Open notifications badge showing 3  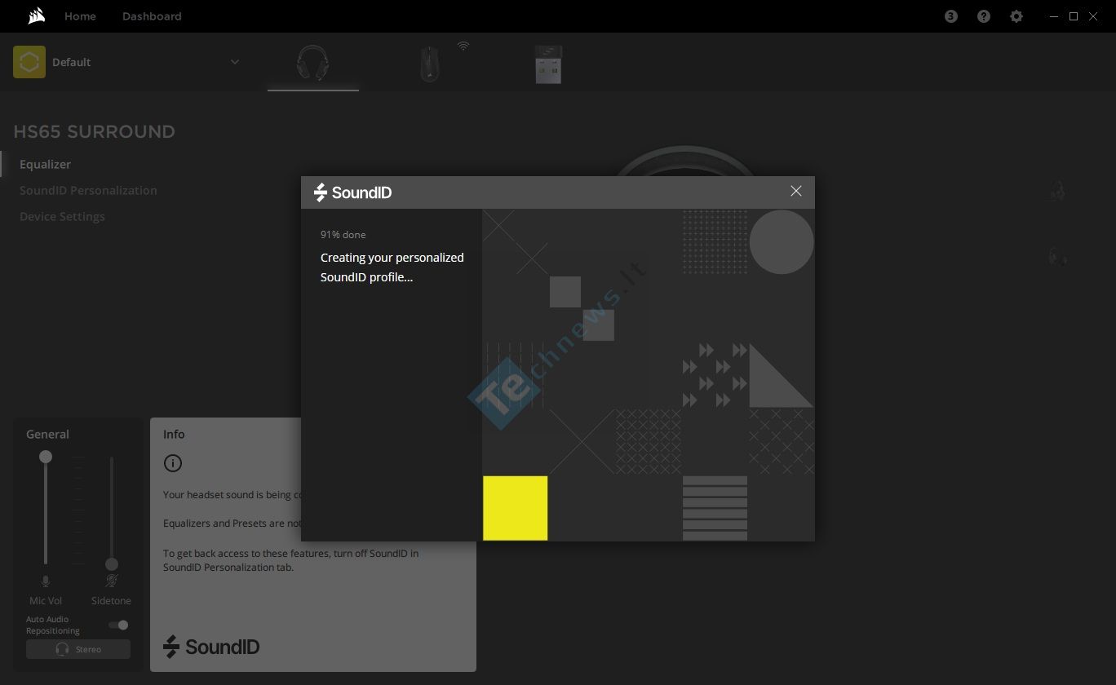(951, 16)
